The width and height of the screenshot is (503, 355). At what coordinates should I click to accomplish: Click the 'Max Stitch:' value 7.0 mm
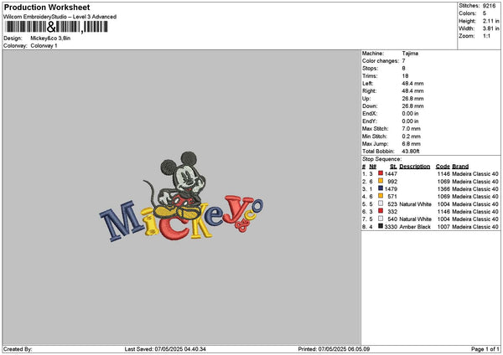(412, 129)
